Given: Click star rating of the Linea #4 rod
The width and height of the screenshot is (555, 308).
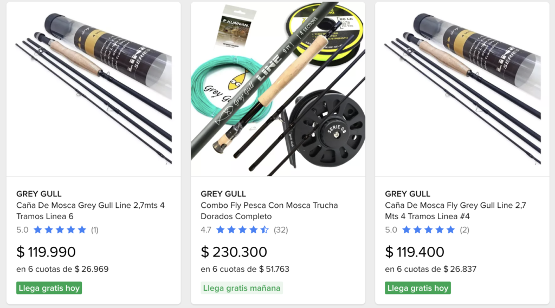Looking at the screenshot, I should coord(428,230).
